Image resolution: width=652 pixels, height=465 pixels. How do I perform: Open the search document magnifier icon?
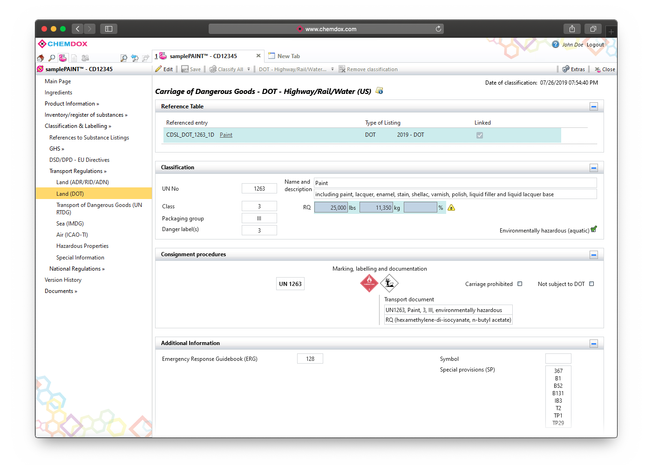(123, 58)
